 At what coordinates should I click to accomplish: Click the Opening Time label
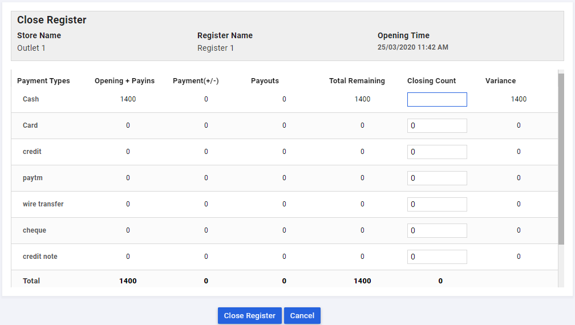[403, 35]
